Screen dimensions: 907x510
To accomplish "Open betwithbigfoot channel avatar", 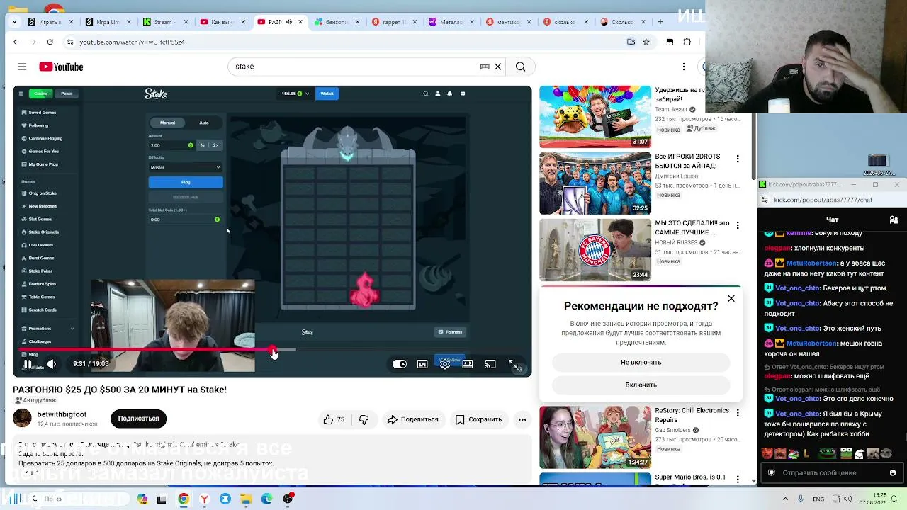I will point(22,419).
